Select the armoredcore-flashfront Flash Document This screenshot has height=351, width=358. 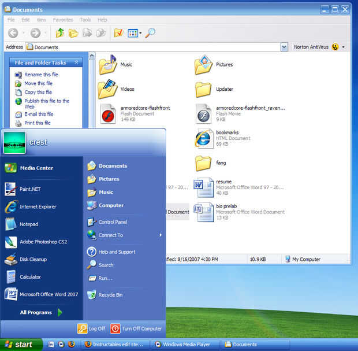point(135,113)
